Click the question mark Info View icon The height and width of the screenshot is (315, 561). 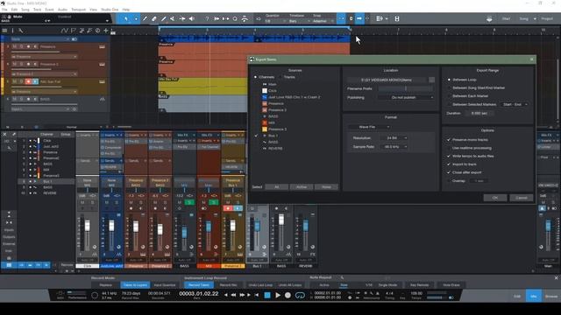pos(207,18)
